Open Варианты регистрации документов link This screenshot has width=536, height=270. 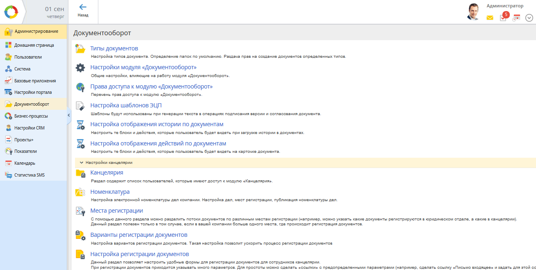139,235
